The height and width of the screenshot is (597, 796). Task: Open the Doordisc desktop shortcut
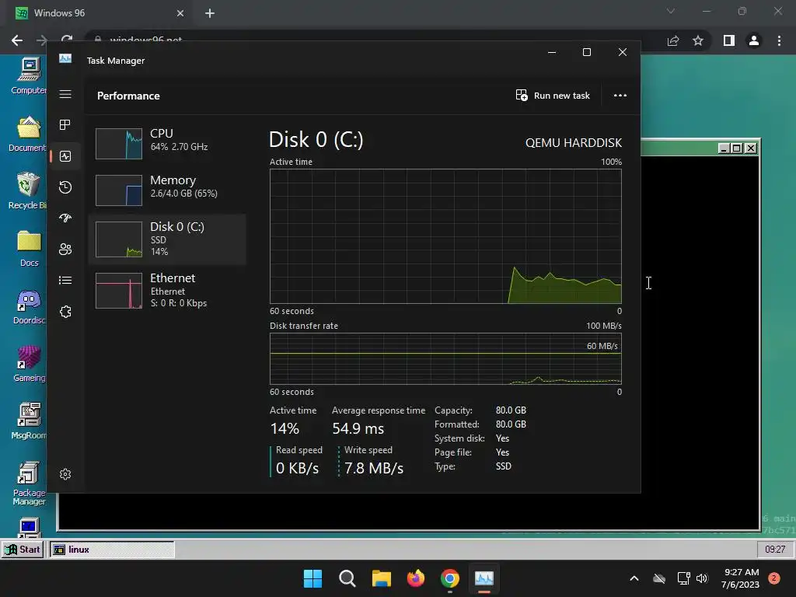pos(29,306)
